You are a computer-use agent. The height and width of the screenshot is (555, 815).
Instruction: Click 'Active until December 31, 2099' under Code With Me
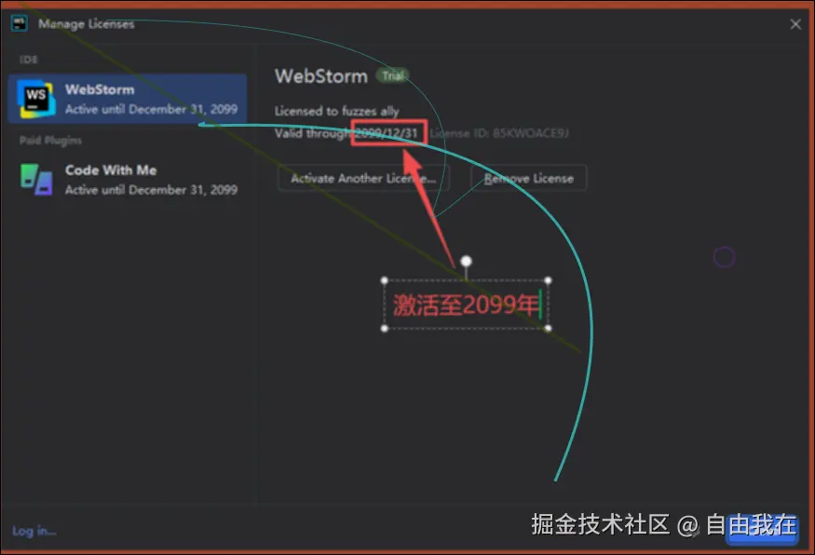point(151,190)
